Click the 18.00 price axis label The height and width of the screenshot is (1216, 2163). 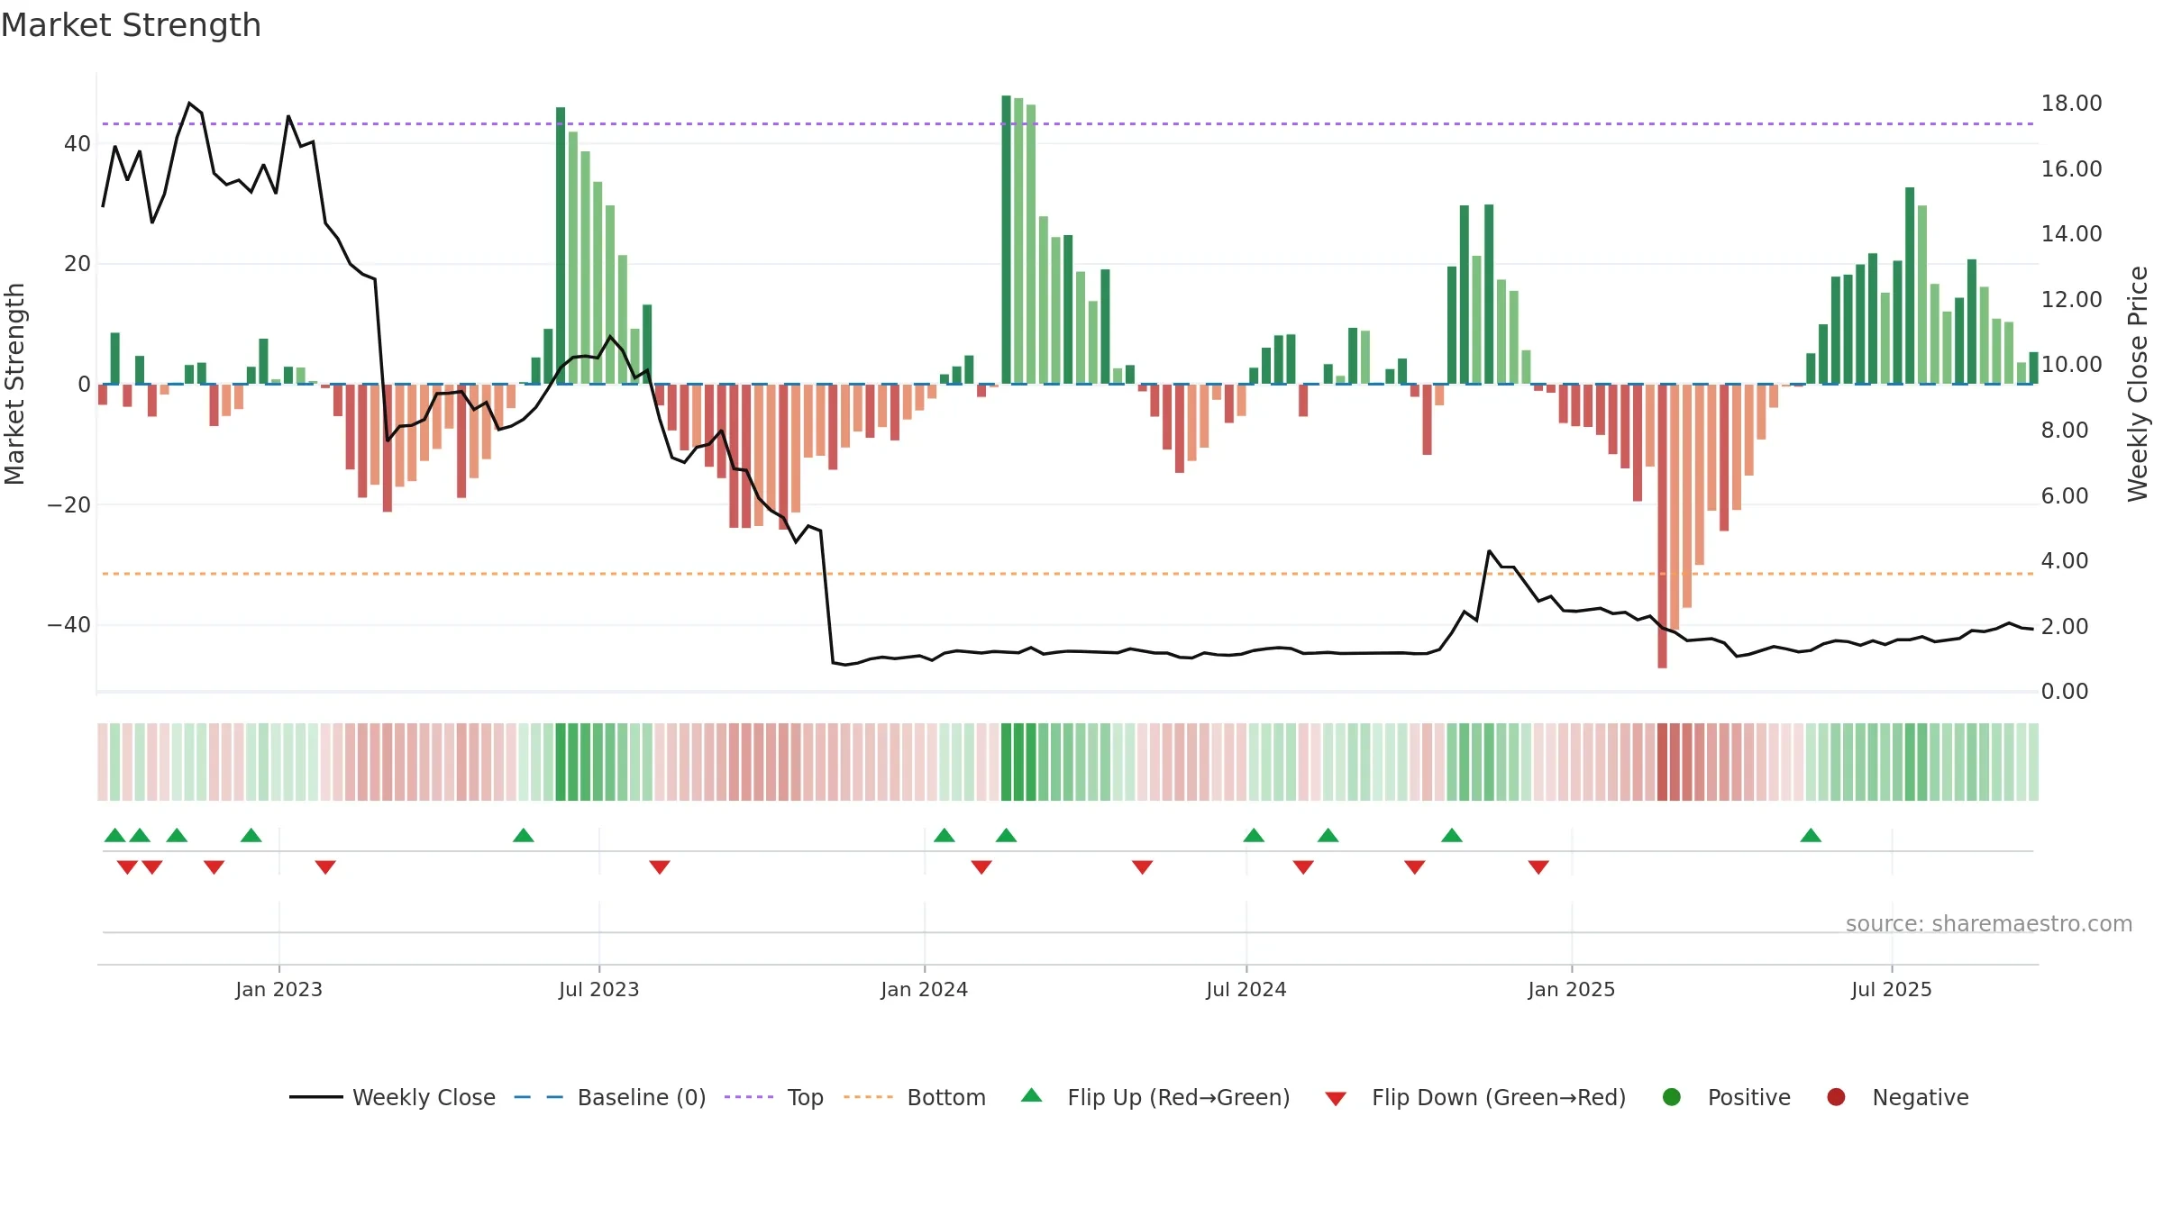pyautogui.click(x=2071, y=104)
